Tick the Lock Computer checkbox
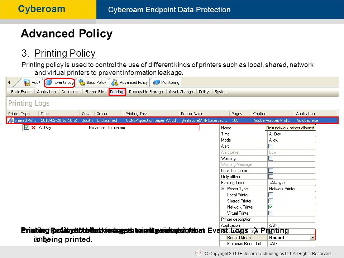This screenshot has width=344, height=258. point(271,171)
